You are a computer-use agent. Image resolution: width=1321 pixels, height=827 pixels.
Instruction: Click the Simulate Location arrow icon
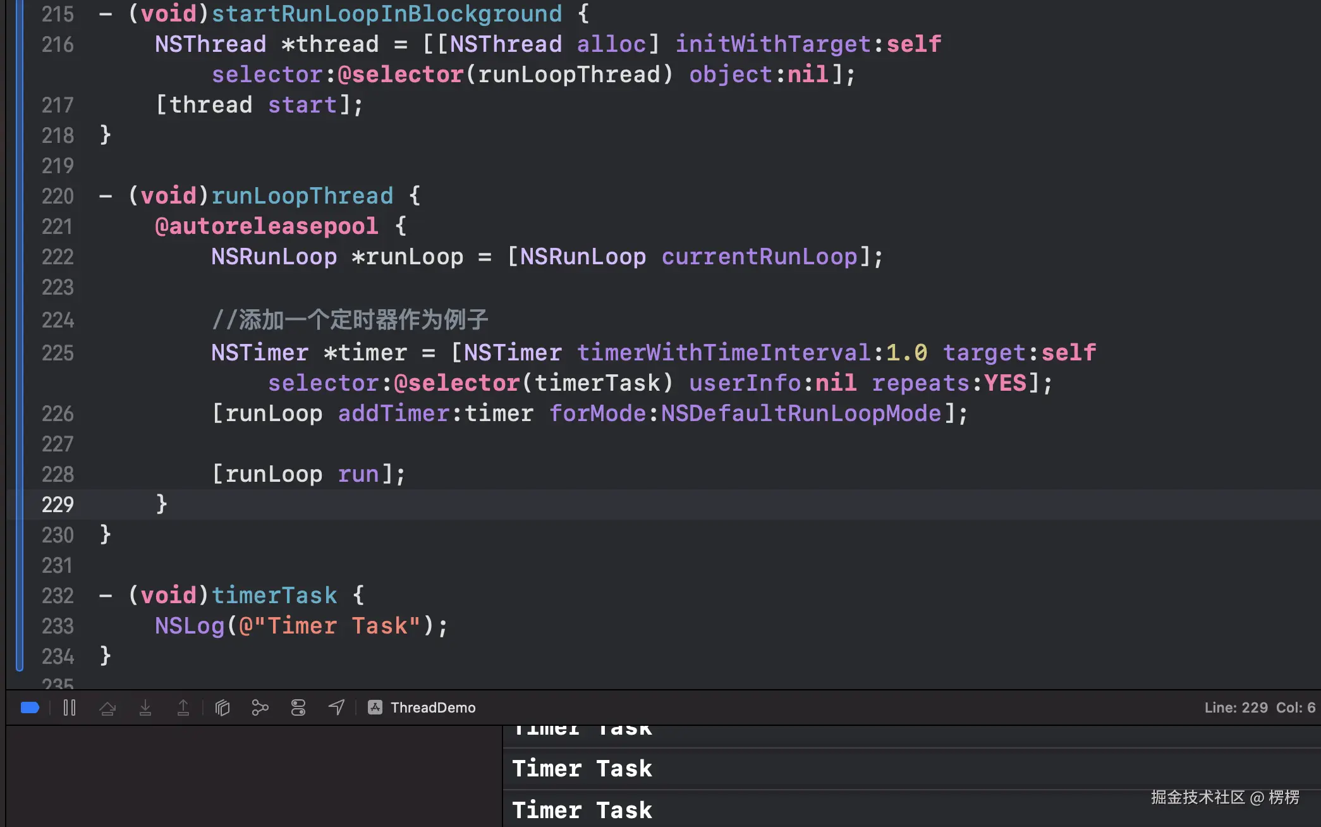pos(336,708)
